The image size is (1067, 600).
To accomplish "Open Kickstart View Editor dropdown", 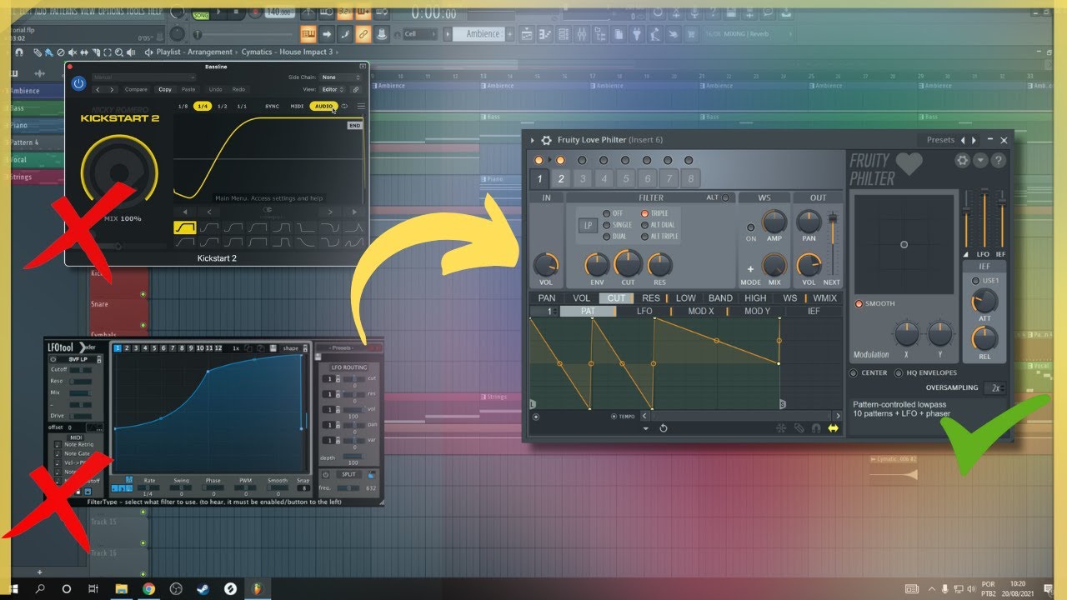I will [333, 89].
